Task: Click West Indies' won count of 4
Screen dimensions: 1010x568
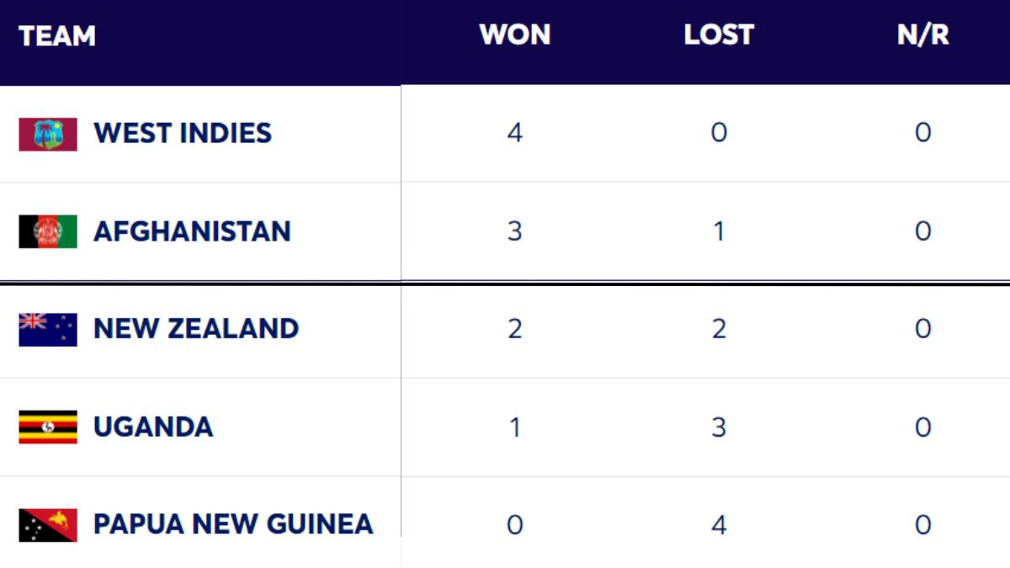Action: 515,133
